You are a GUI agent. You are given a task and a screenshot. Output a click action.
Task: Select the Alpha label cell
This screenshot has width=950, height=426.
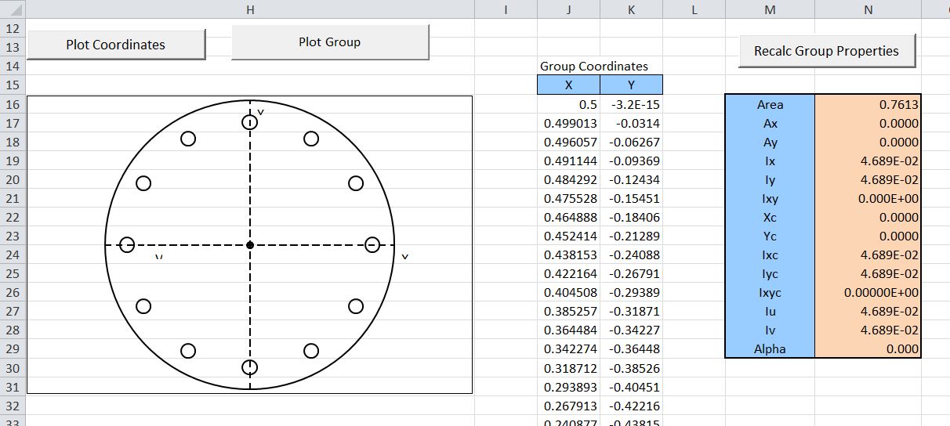point(770,349)
